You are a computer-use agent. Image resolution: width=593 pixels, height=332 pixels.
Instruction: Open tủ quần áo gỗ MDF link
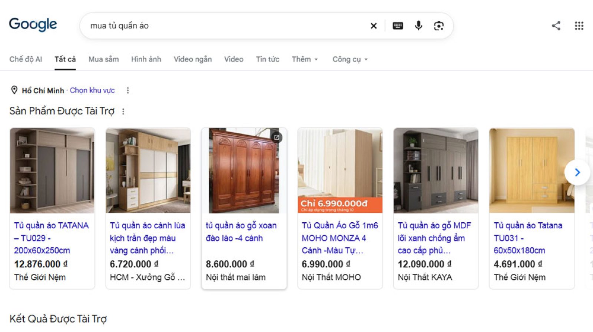click(x=434, y=238)
